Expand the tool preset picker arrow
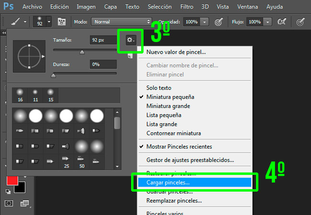Screen dimensions: 311x215 25,22
